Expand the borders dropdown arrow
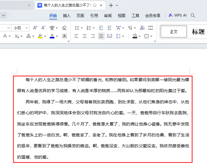 click(x=151, y=36)
